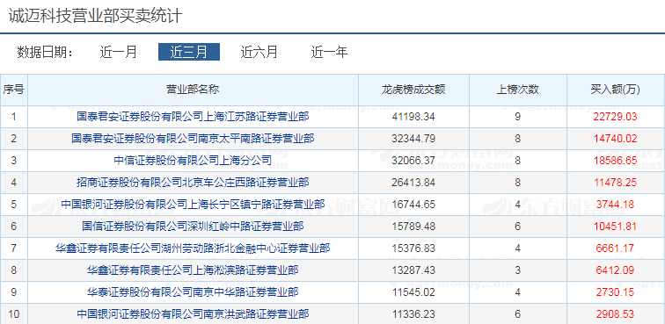Click the 上榜次数 value 9 in row 1
Screen dimensions: 665x324
518,117
